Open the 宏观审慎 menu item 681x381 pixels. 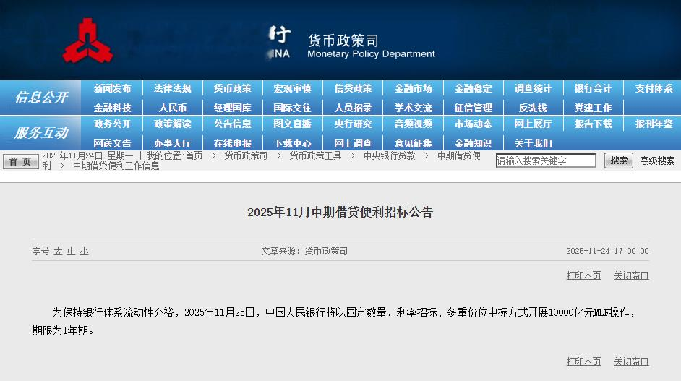coord(292,89)
